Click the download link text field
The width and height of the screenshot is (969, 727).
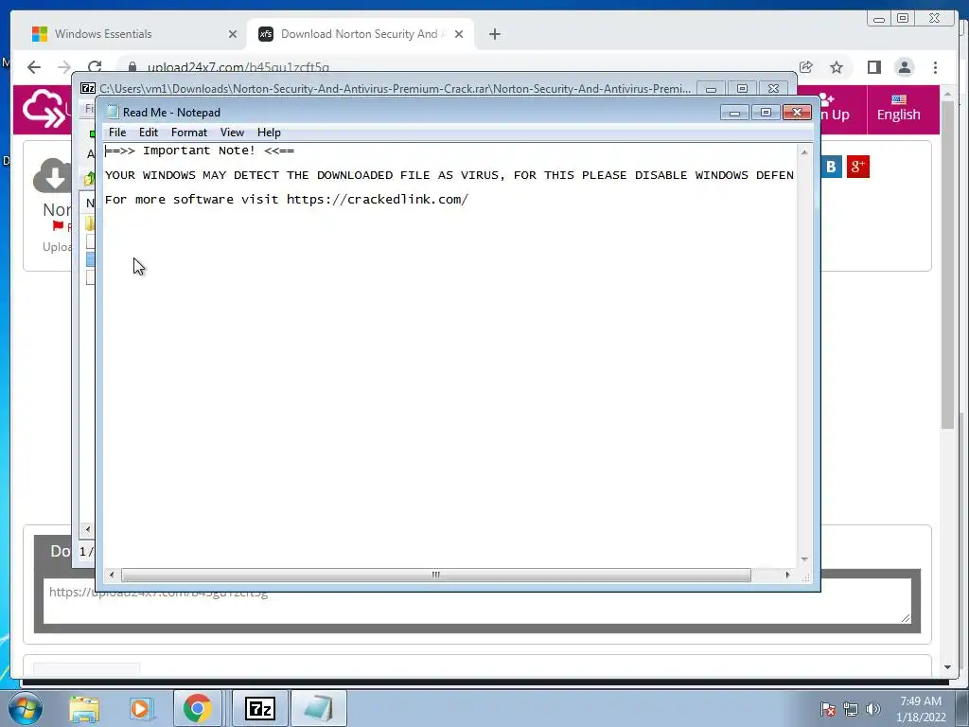(x=477, y=601)
